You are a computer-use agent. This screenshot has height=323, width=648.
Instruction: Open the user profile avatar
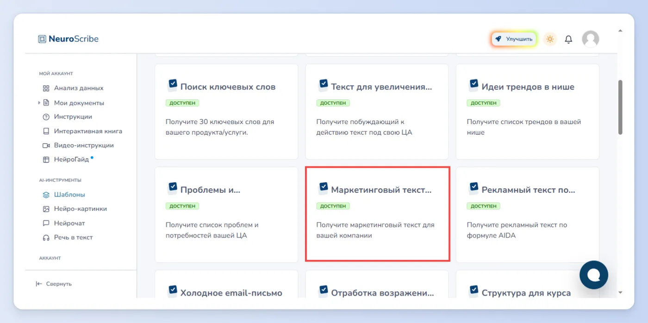point(590,39)
